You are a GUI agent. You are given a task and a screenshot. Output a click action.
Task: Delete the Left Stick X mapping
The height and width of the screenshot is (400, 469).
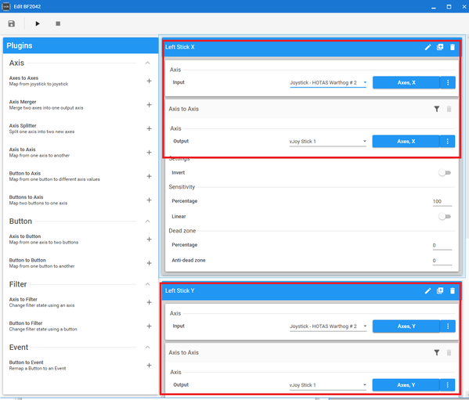[x=453, y=47]
